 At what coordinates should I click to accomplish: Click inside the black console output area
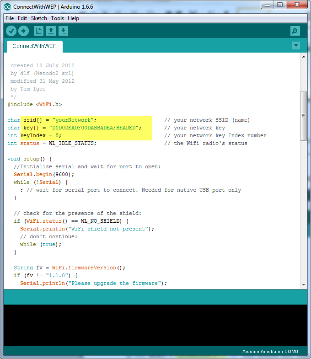tap(155, 325)
